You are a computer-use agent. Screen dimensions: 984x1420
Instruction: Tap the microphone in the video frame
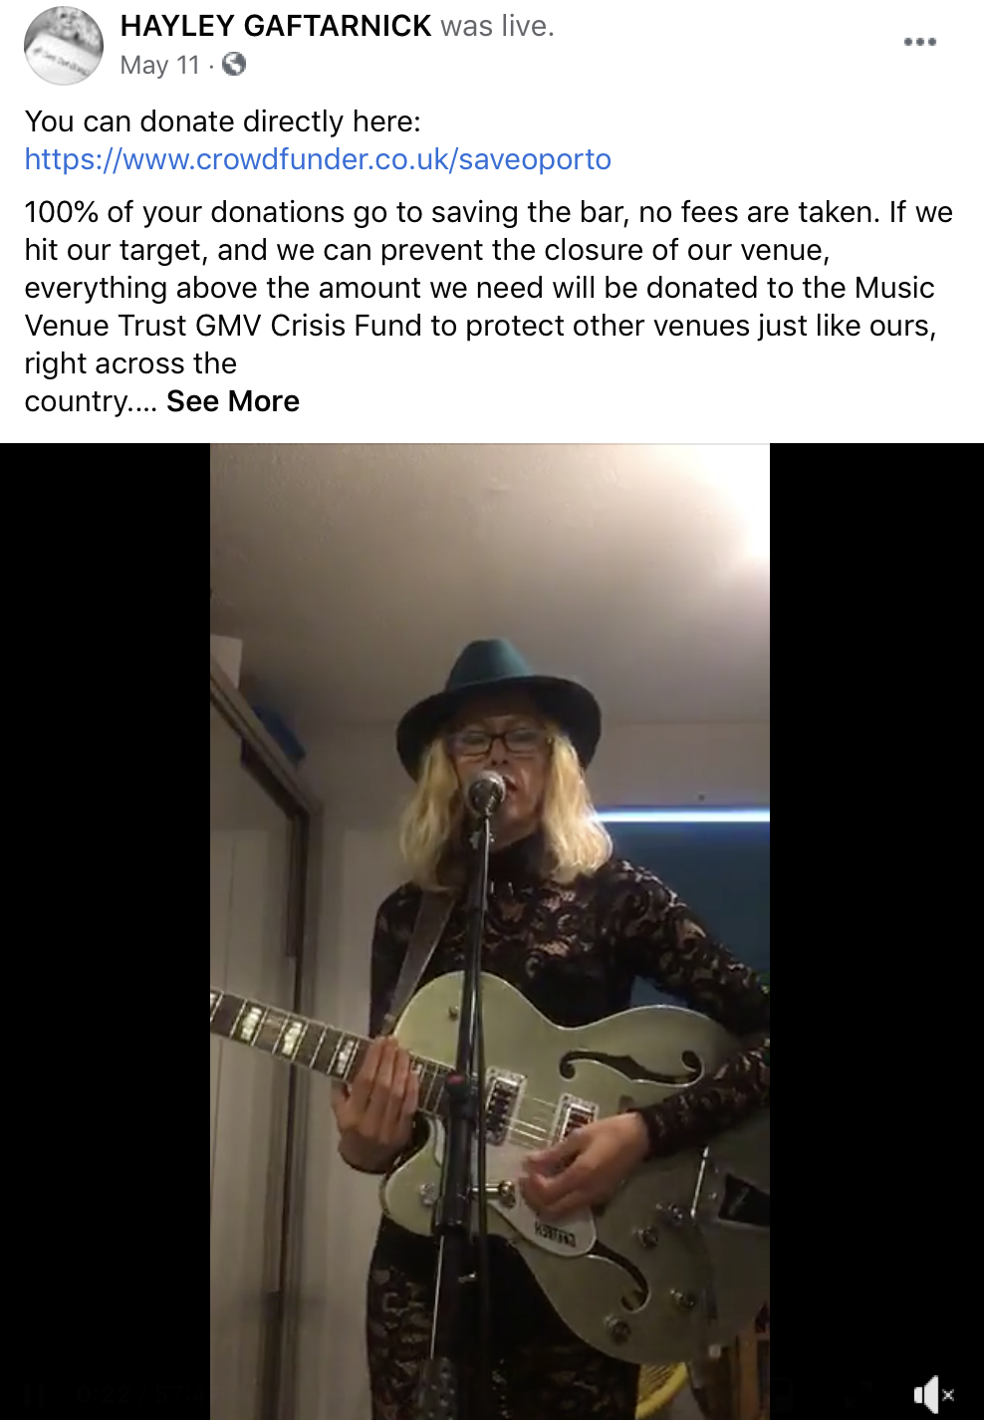(487, 793)
